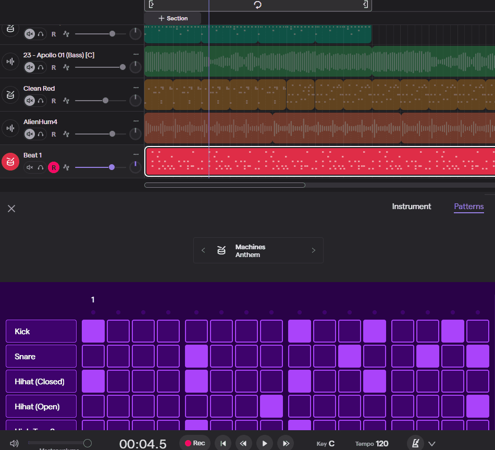Click the Clean Red drum instrument icon
Screen dimensions: 495x450
coord(10,95)
